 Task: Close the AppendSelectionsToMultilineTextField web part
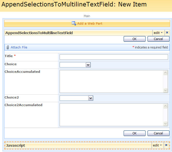(167, 33)
